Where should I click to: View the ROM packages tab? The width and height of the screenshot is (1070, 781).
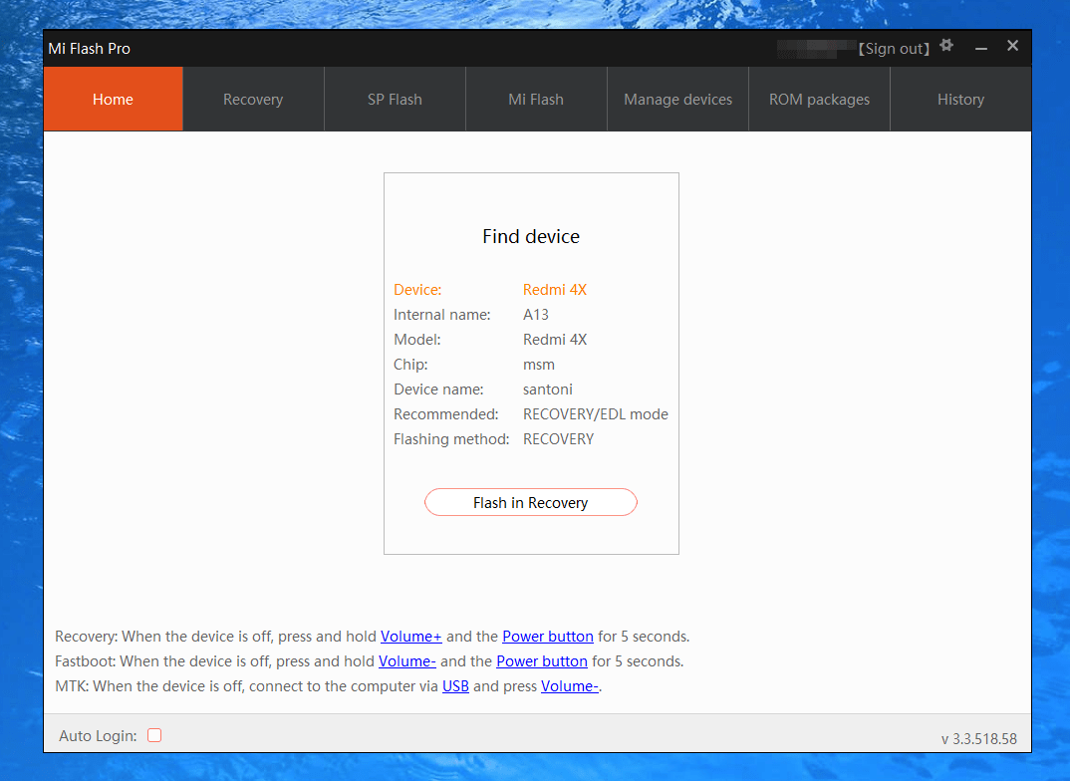point(819,99)
